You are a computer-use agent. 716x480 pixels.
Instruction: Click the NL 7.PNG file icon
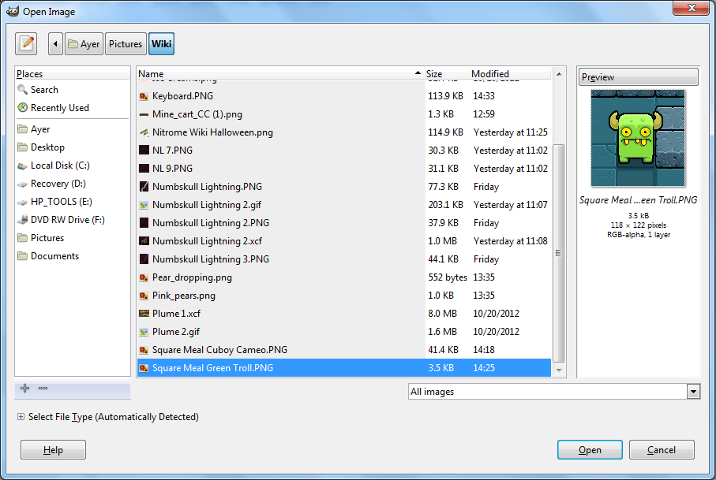(144, 151)
